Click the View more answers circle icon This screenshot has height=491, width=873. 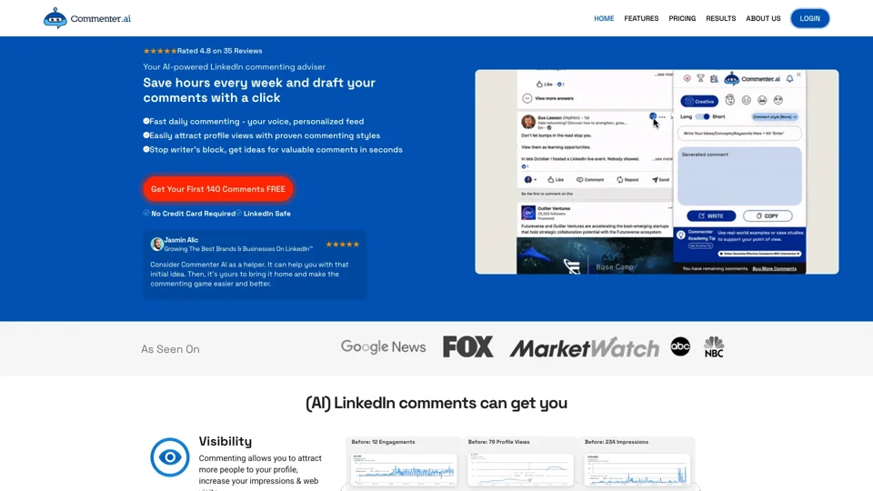pos(527,98)
